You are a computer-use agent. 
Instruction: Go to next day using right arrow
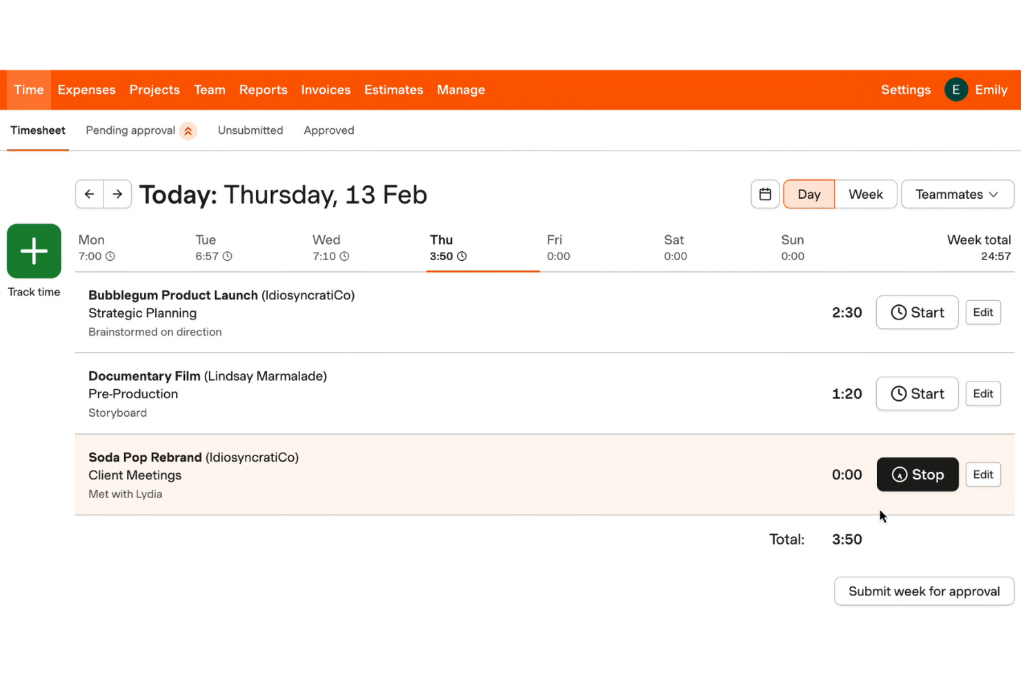pyautogui.click(x=117, y=194)
